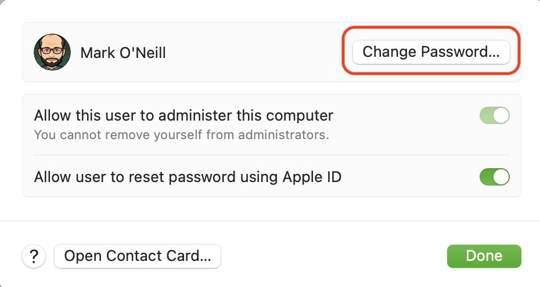This screenshot has height=287, width=540.
Task: Click the bright green Apple ID toggle
Action: pyautogui.click(x=494, y=177)
